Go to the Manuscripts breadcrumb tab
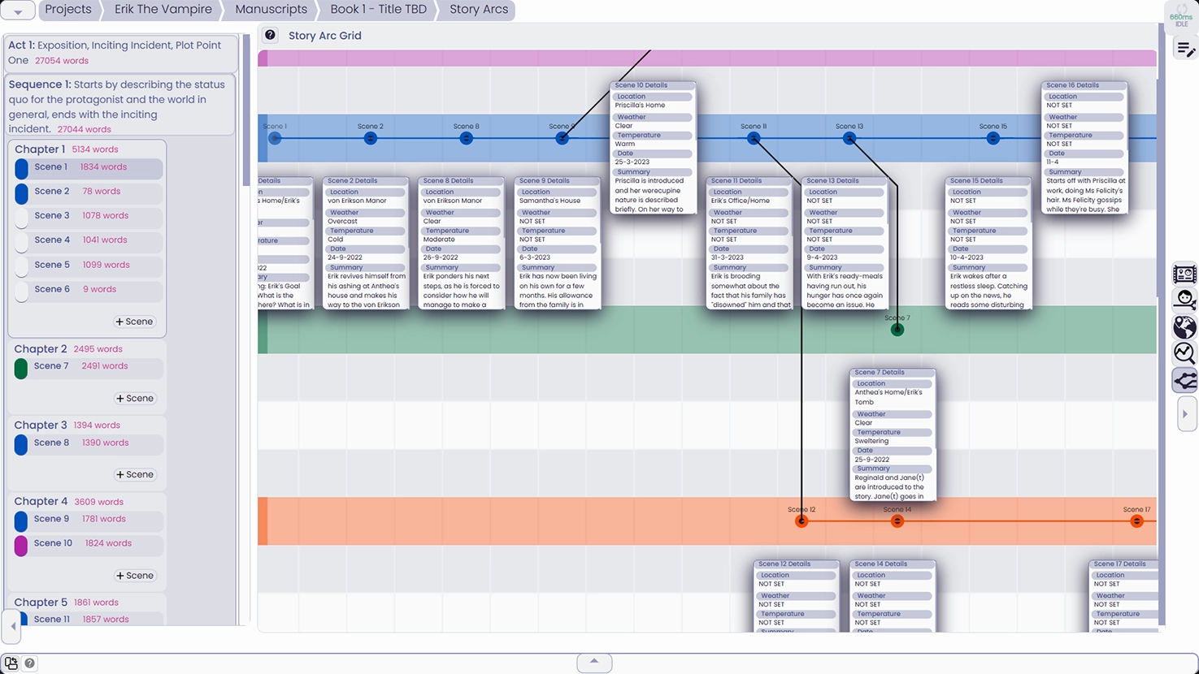The width and height of the screenshot is (1199, 674). (271, 10)
